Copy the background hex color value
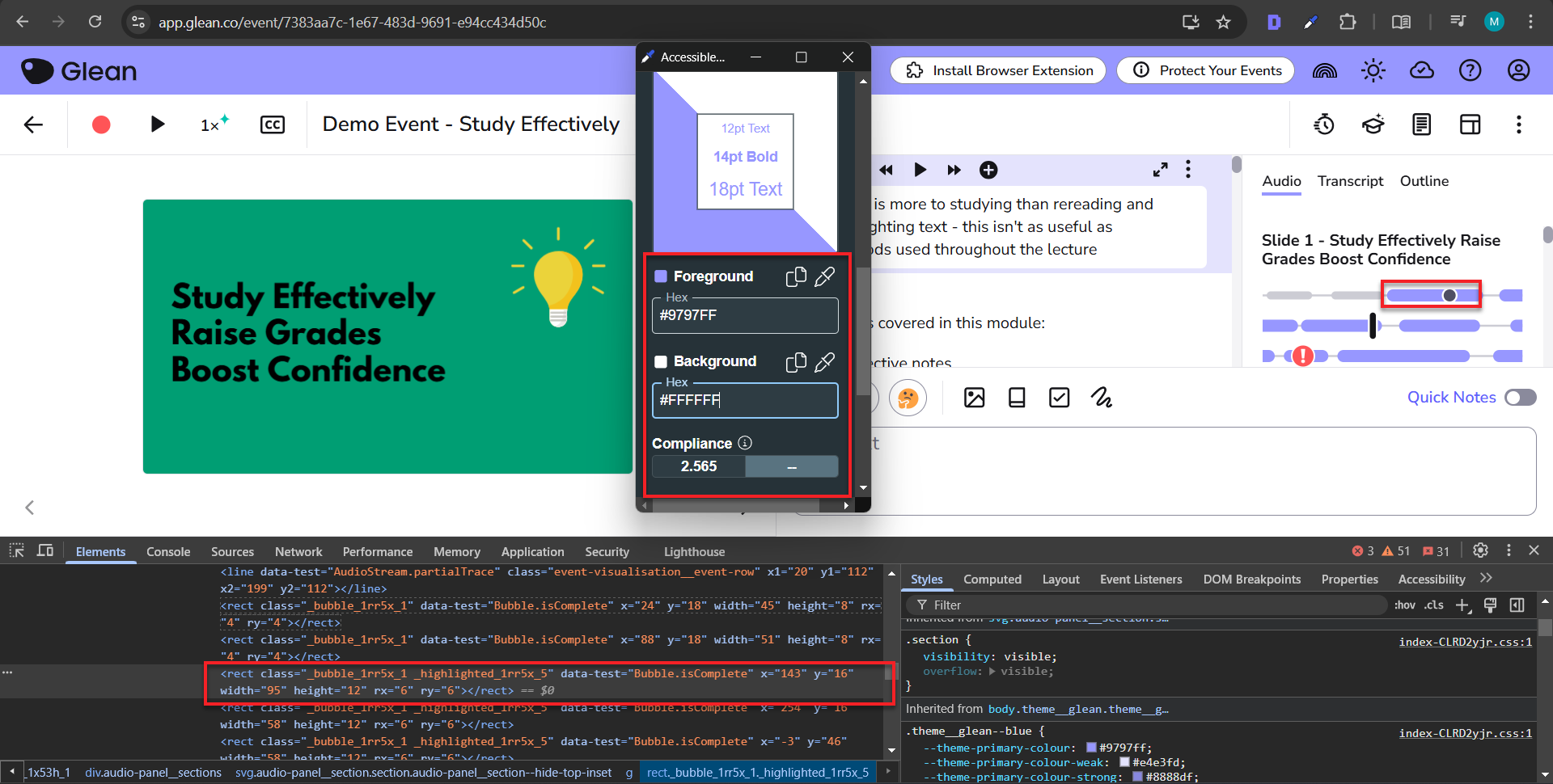 point(796,362)
